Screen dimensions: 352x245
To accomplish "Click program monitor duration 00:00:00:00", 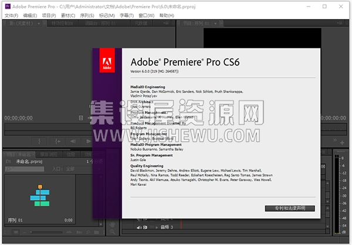I will (333, 118).
